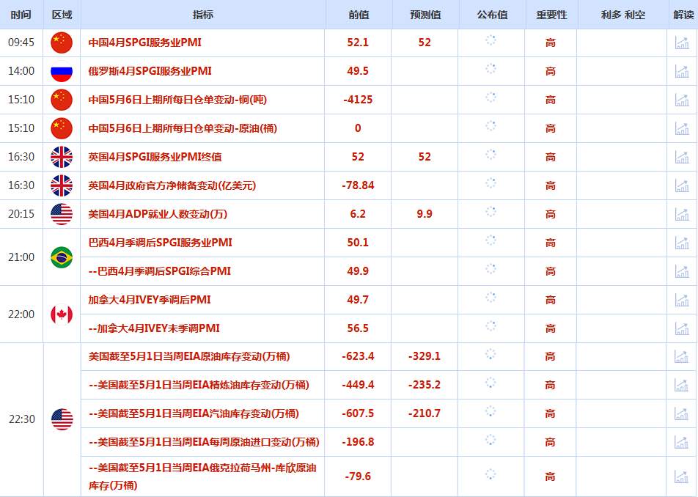Click the Canada flag at 22:00
Screen dimensions: 698x497
coord(62,314)
